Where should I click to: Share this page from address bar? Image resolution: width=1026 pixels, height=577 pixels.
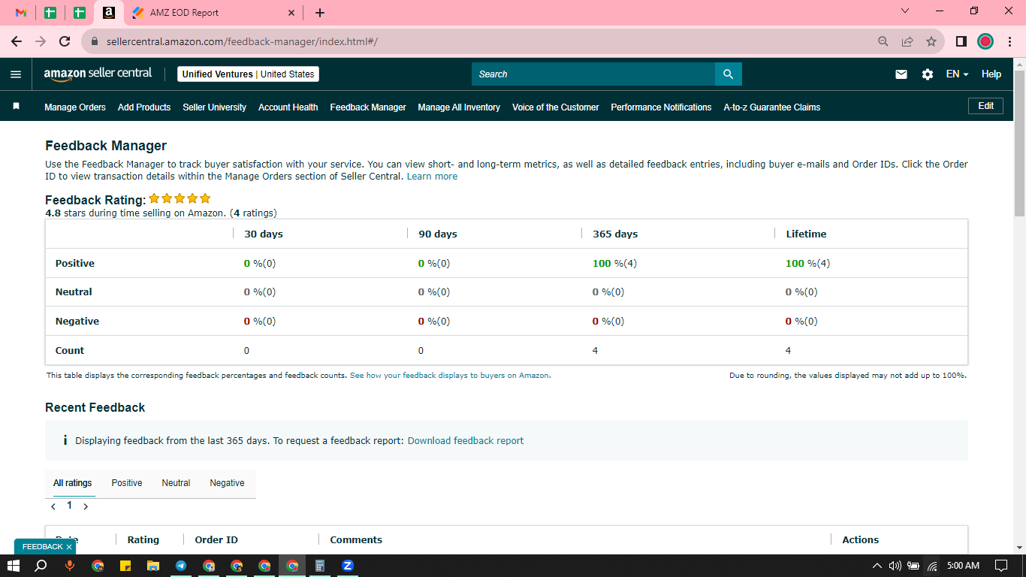coord(907,41)
